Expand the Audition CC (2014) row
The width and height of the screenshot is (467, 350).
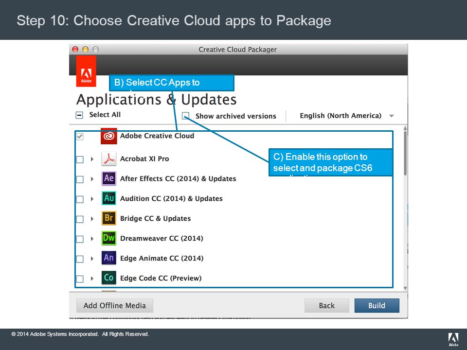click(92, 199)
